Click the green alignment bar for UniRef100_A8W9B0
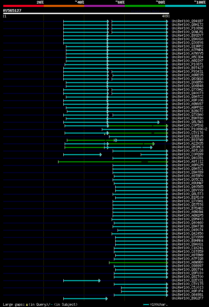This screenshot has width=209, height=307. click(x=139, y=263)
